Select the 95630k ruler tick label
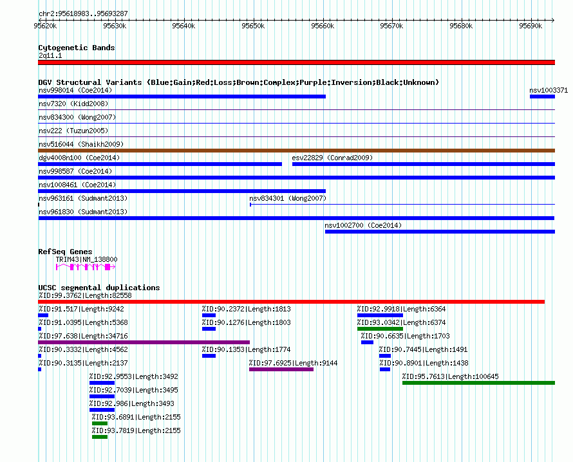The height and width of the screenshot is (462, 573). tap(115, 26)
